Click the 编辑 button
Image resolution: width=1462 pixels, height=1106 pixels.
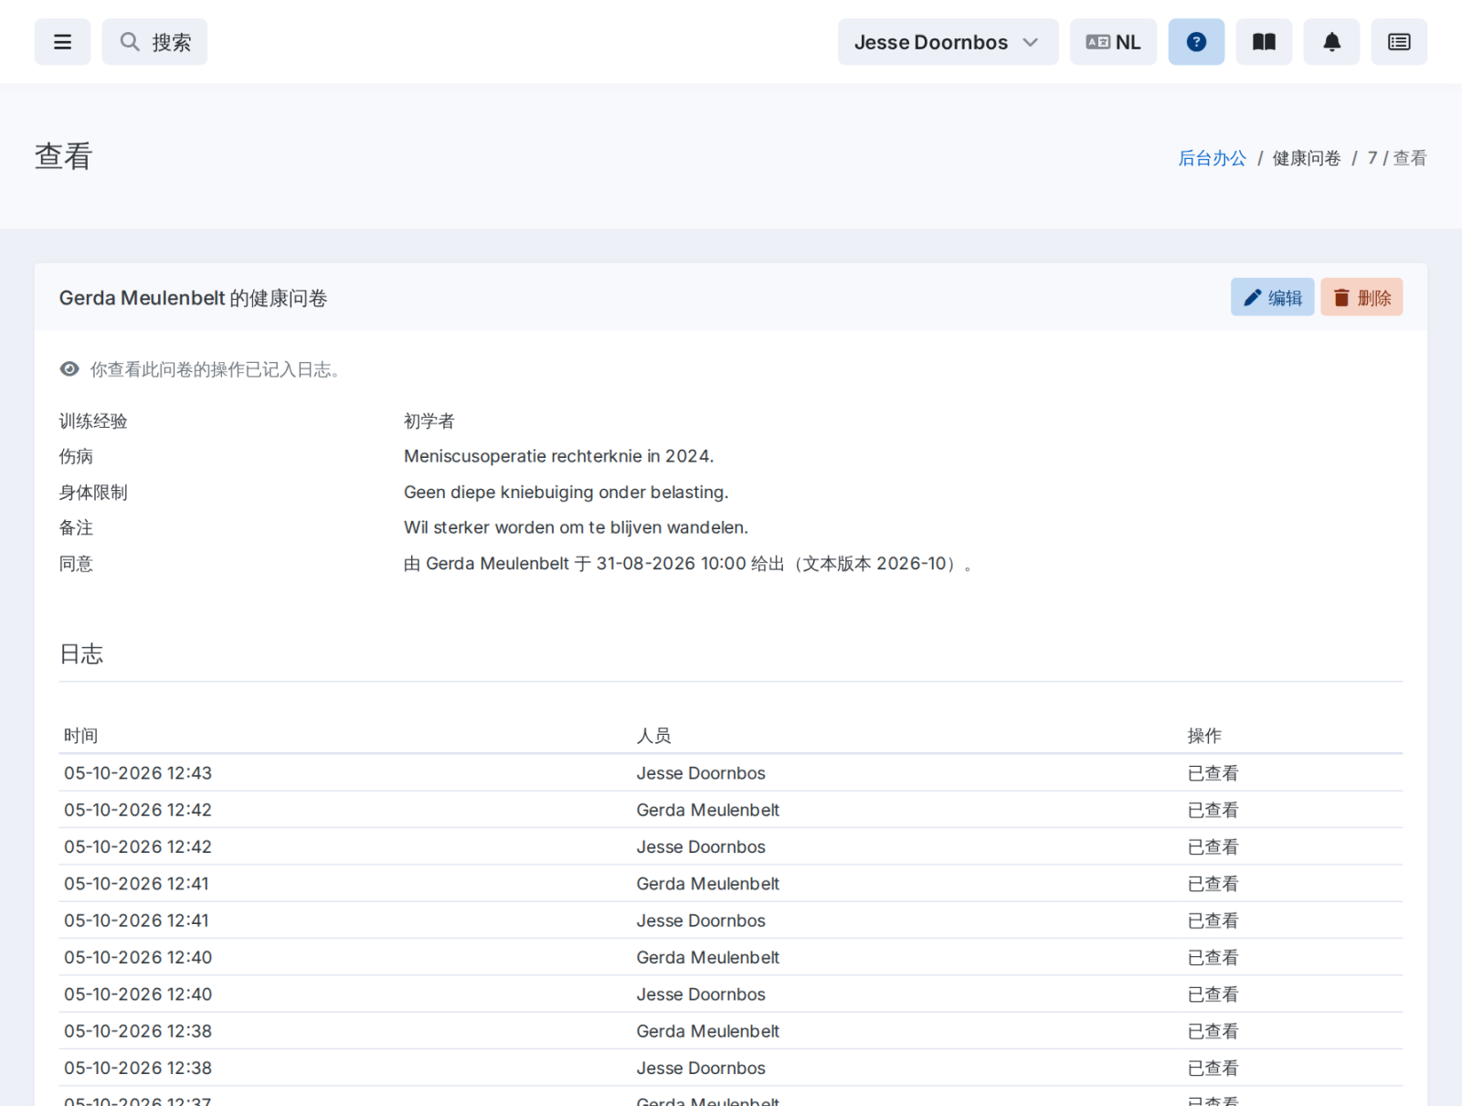click(1272, 297)
